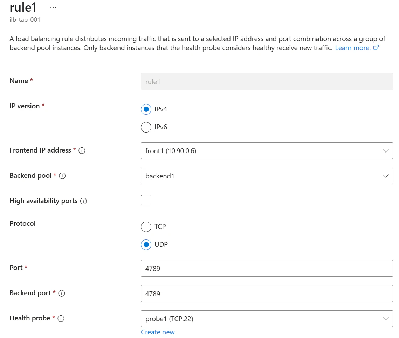Open the Frontend IP address dropdown
Viewport: 399px width, 338px height.
click(267, 151)
